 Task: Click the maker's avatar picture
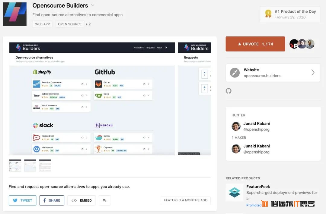236,149
